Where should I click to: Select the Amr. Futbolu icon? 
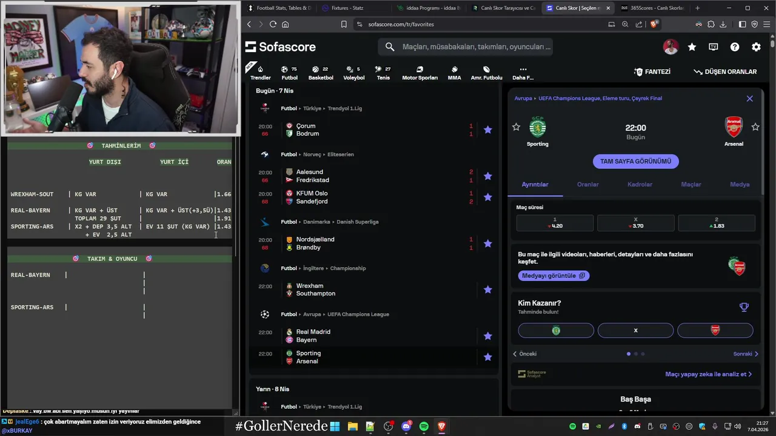[x=486, y=73]
